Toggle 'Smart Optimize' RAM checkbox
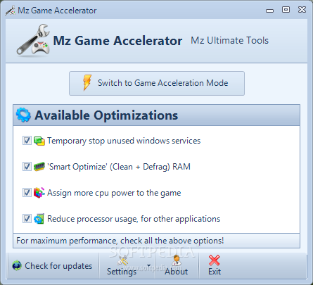The width and height of the screenshot is (313, 285). click(27, 167)
